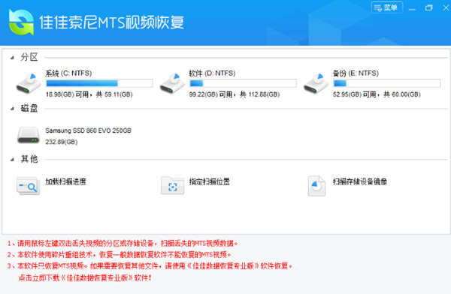Select the Samsung SSD 860 EVO disk icon
The height and width of the screenshot is (294, 451).
(29, 135)
